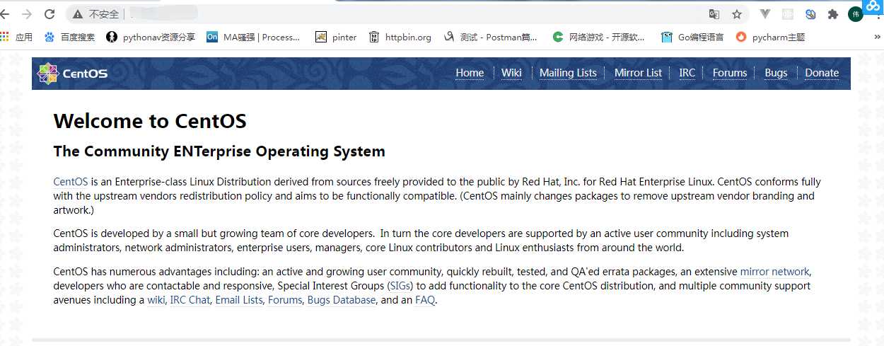The image size is (884, 346).
Task: Expand hidden bookmarks with the double chevron
Action: [878, 37]
